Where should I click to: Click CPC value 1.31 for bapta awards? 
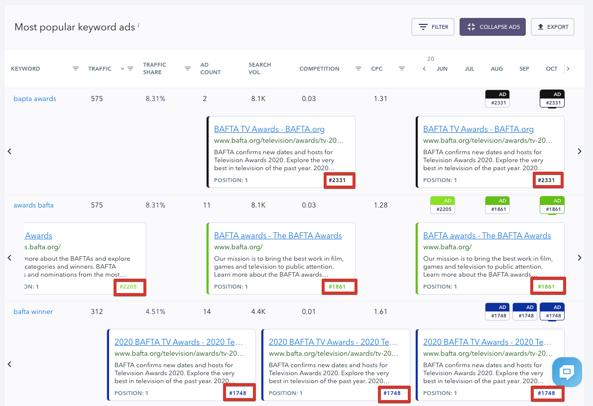click(x=380, y=99)
